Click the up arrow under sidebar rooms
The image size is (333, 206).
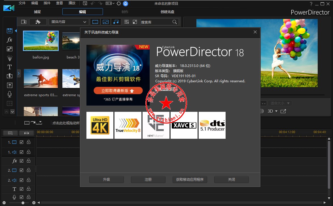tap(7, 112)
